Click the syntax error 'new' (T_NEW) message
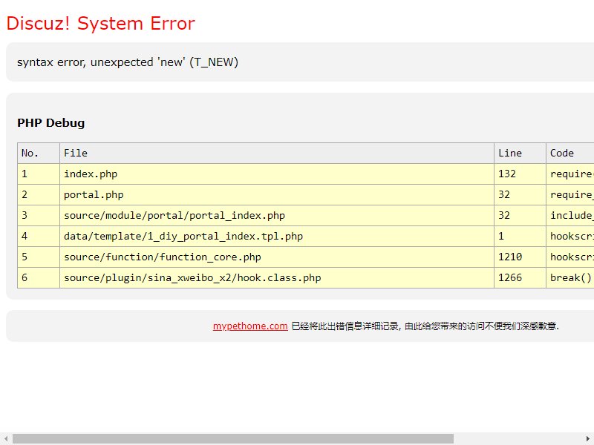 click(x=128, y=62)
